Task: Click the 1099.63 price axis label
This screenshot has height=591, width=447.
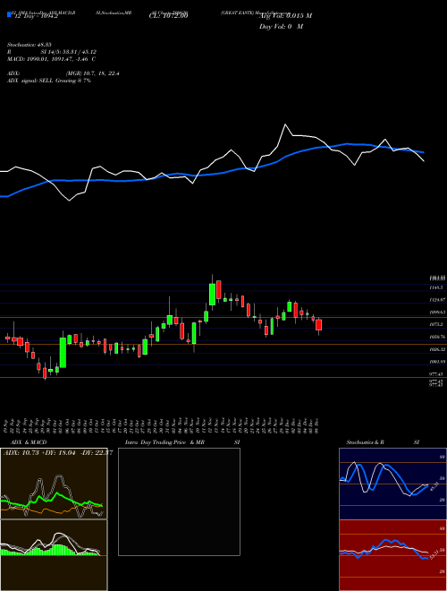Action: 438,313
